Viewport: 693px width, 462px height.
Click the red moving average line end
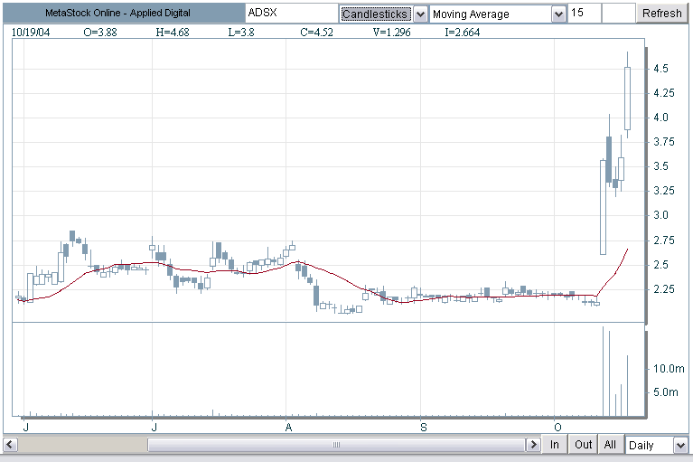tap(627, 250)
